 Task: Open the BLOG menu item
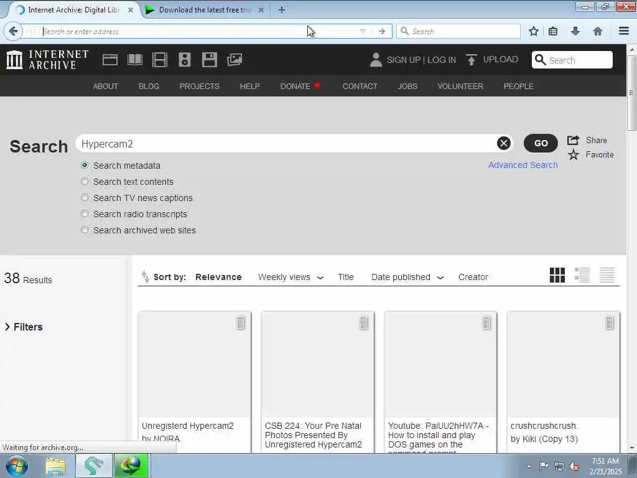(149, 86)
